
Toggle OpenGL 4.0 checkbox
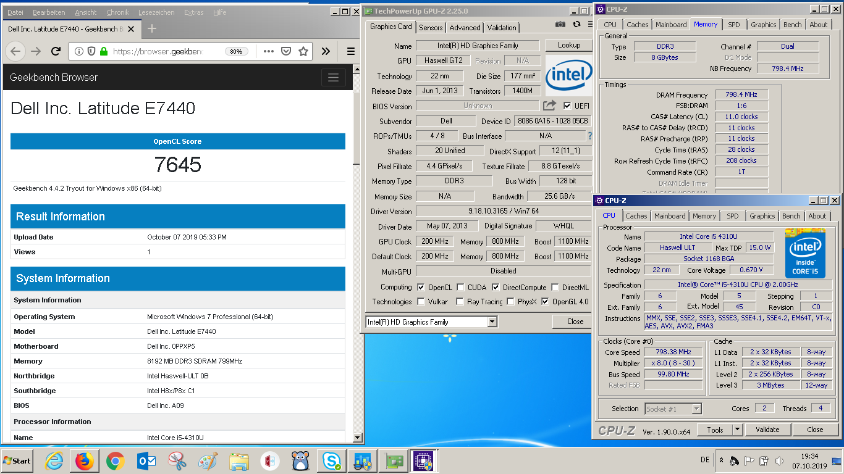[x=545, y=302]
